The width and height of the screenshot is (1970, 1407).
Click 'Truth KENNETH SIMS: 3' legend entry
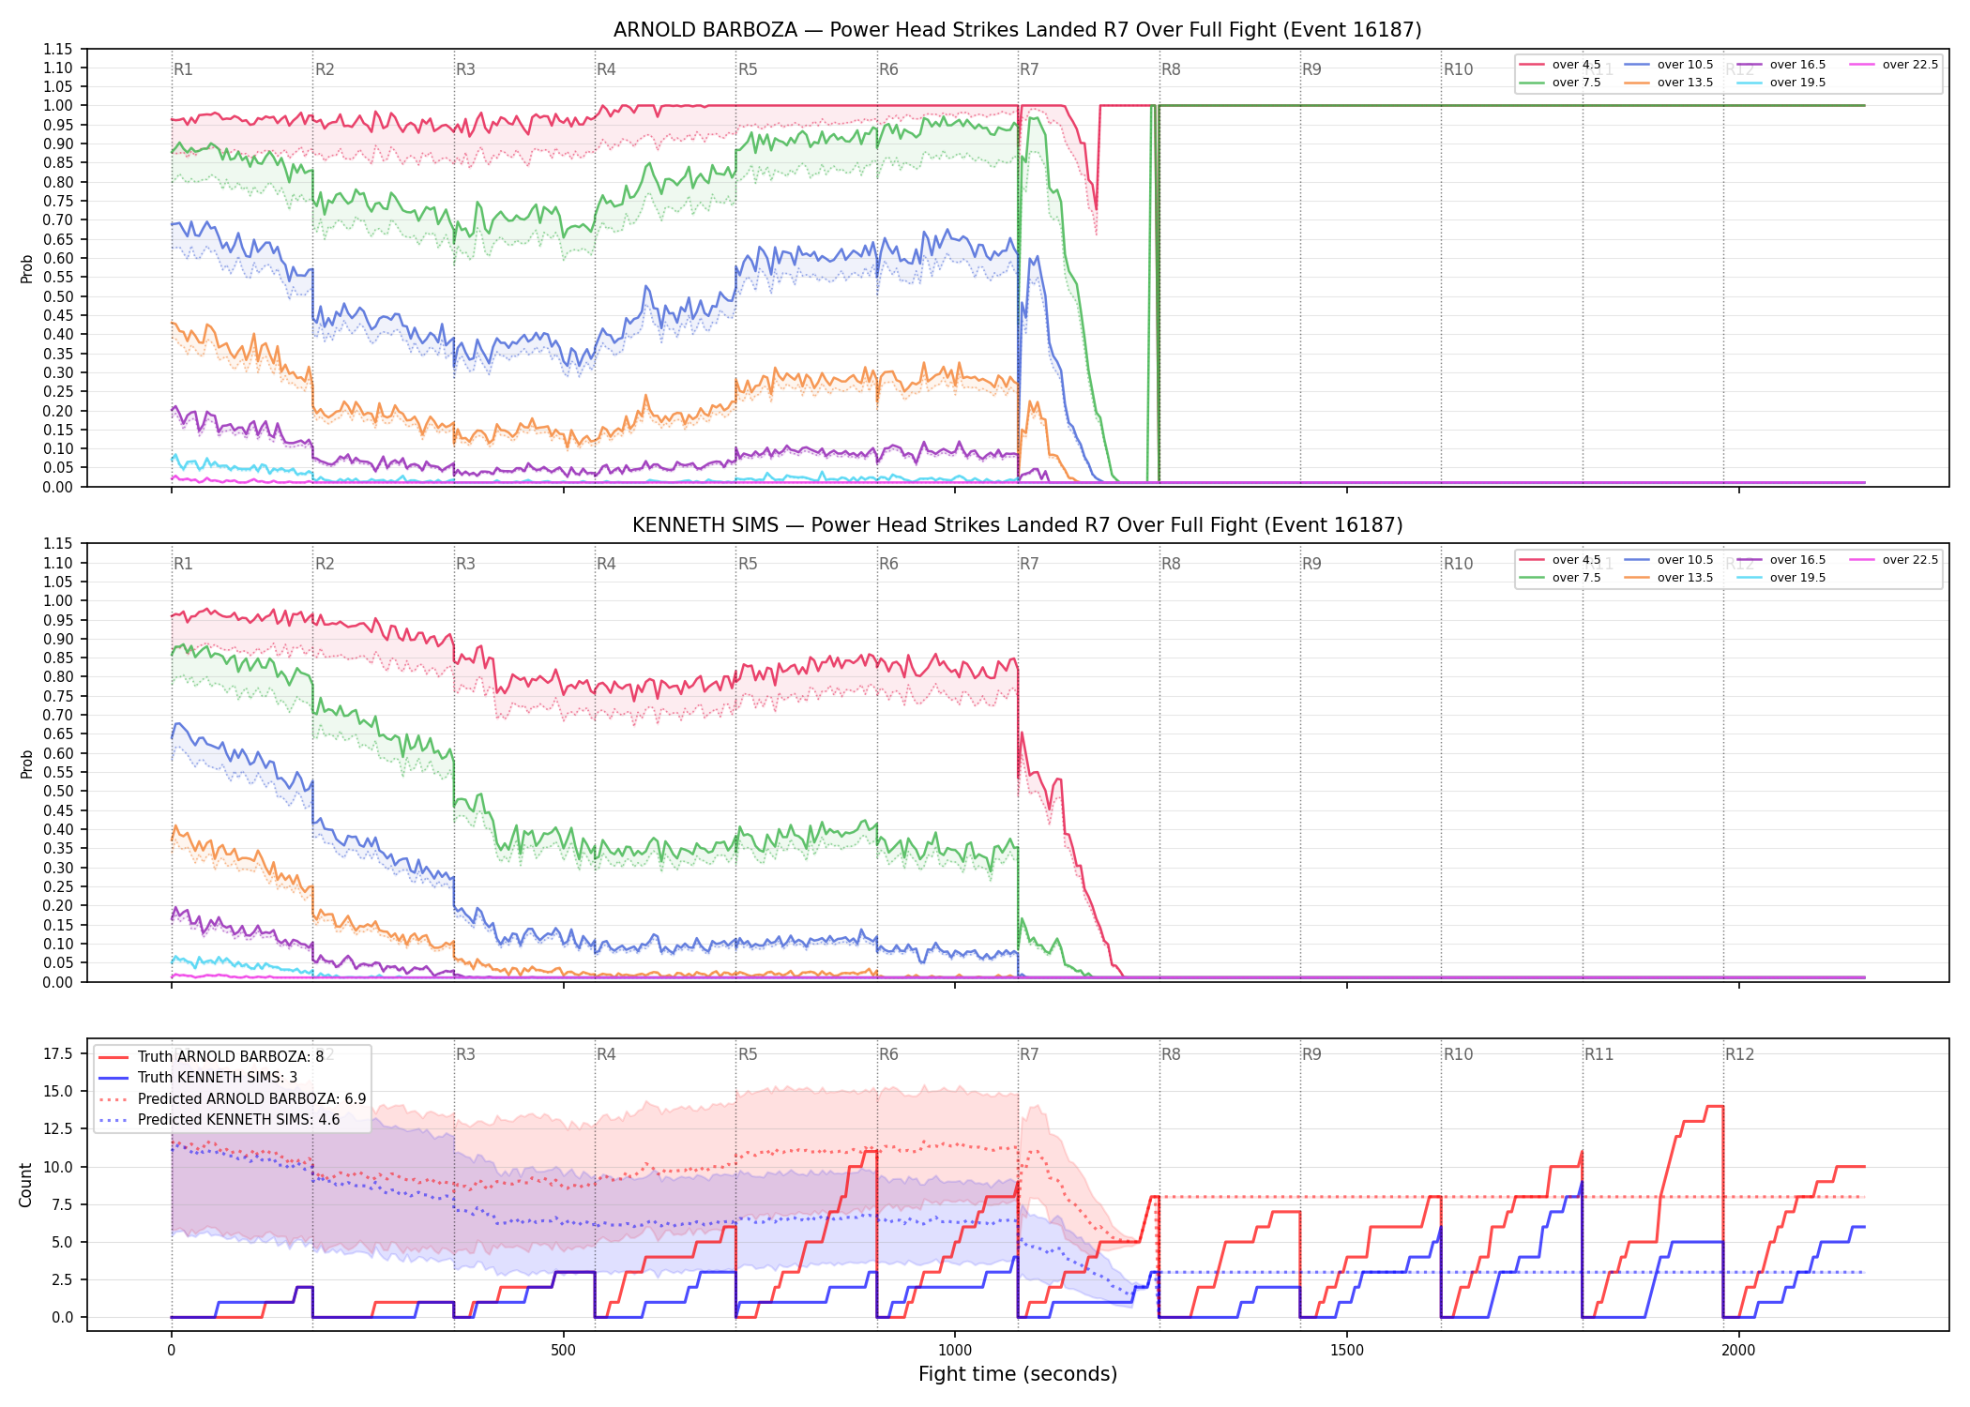click(x=198, y=1077)
